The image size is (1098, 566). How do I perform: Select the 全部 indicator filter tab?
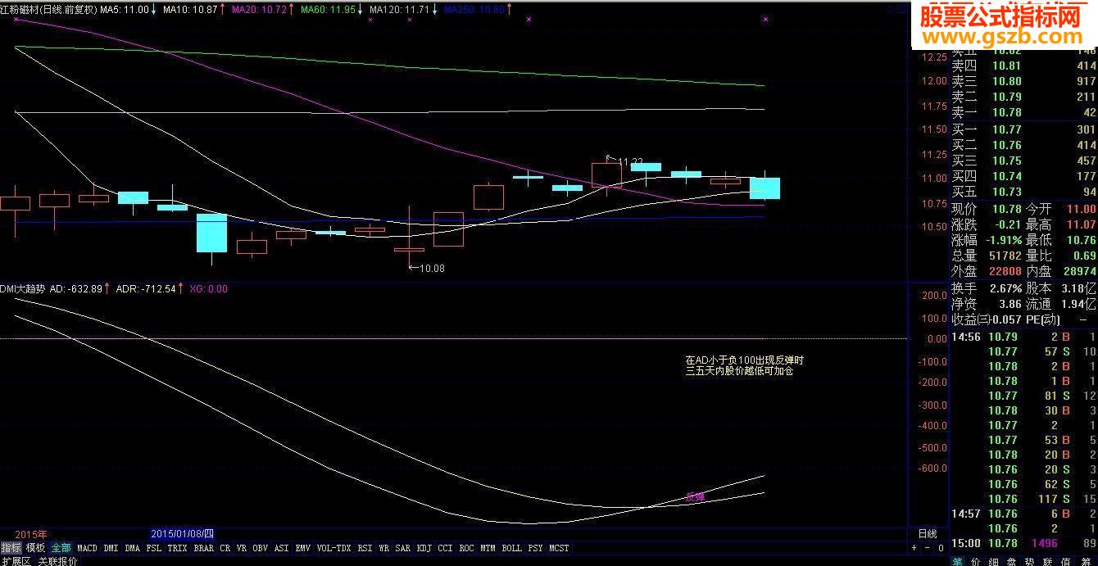click(61, 548)
